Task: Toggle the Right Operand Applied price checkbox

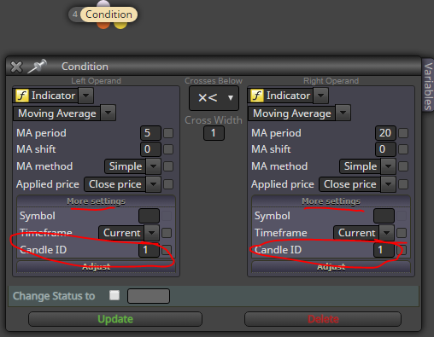Action: click(403, 184)
